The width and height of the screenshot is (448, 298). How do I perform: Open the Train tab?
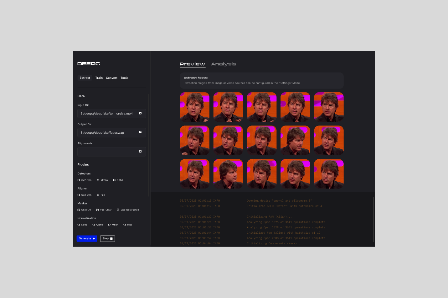[99, 78]
